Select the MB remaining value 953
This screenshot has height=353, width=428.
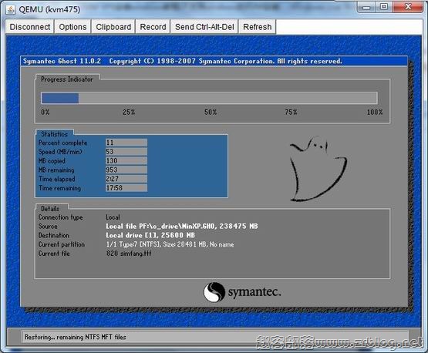[126, 170]
